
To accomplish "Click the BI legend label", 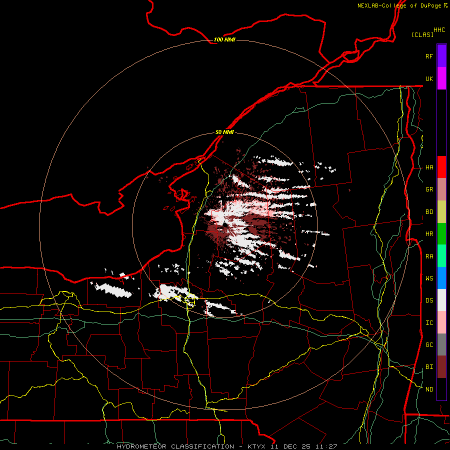I will point(429,367).
